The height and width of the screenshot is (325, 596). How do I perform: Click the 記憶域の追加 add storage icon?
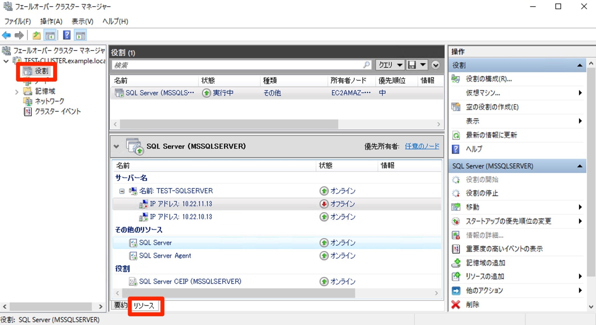click(x=455, y=263)
